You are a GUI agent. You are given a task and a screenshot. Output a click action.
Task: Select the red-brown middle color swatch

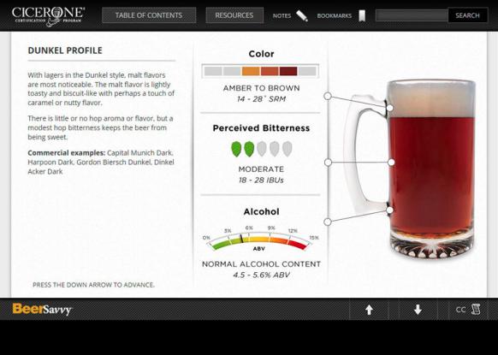pyautogui.click(x=270, y=71)
